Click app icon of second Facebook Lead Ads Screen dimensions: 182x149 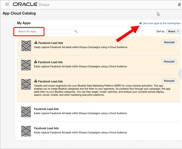click(x=26, y=65)
